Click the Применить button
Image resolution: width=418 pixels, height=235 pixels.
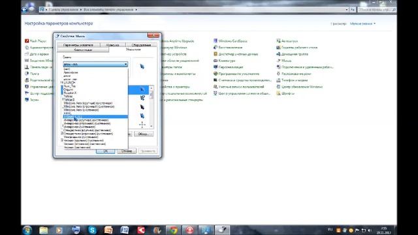point(148,151)
